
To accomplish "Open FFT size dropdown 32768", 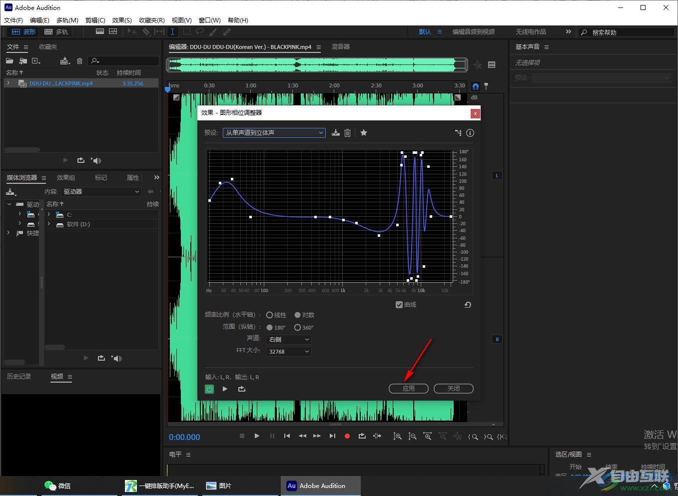I will tap(289, 352).
